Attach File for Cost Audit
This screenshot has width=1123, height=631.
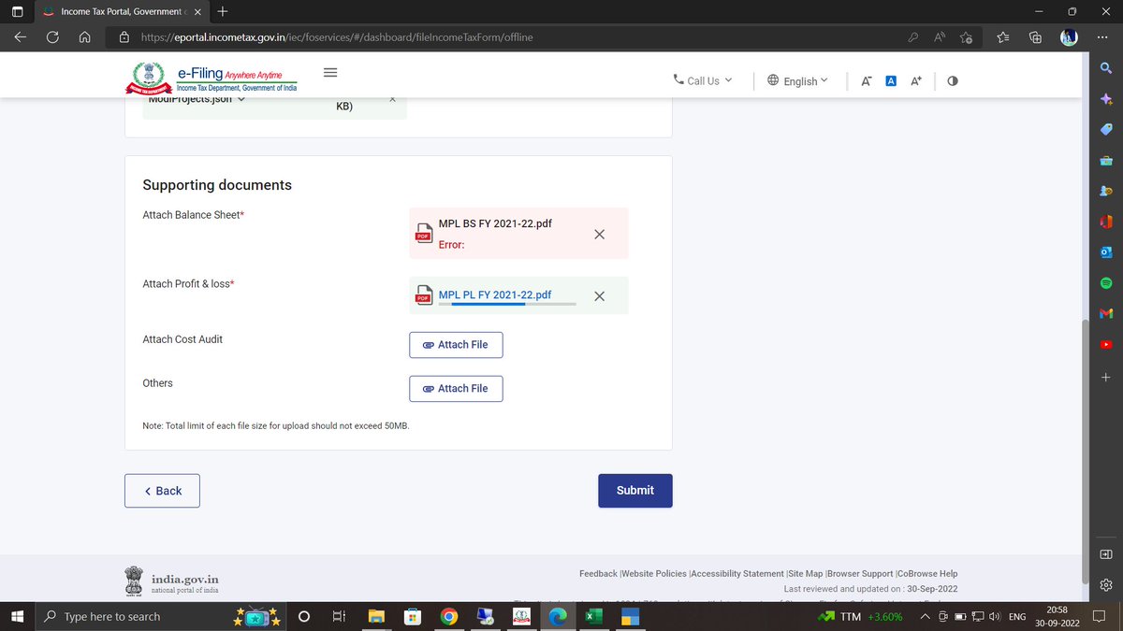[x=456, y=345]
